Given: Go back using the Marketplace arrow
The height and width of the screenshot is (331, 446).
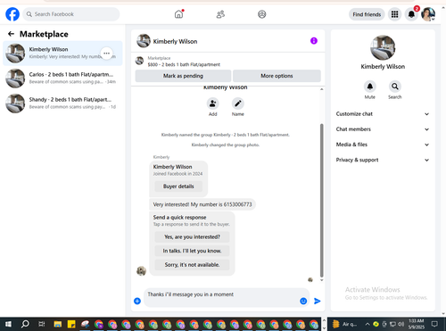Looking at the screenshot, I should 12,34.
